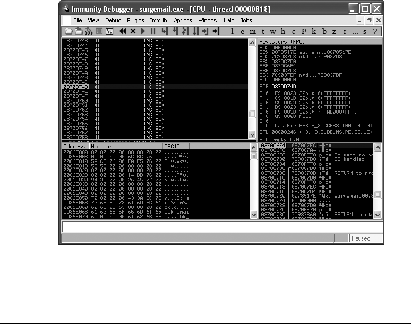Click the command input bar
Screen dimensions: 411x324
(222, 227)
